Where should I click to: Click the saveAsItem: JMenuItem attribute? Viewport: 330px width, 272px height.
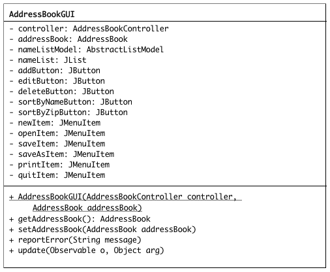(x=62, y=154)
